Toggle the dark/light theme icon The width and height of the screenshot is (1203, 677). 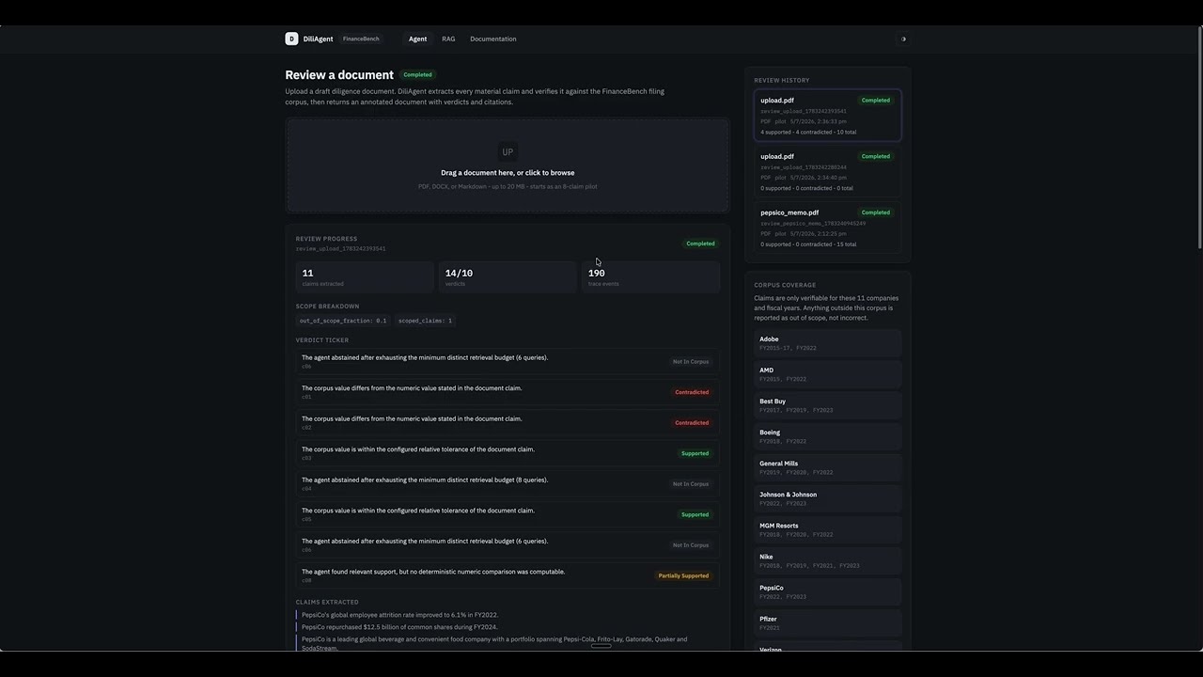point(903,39)
